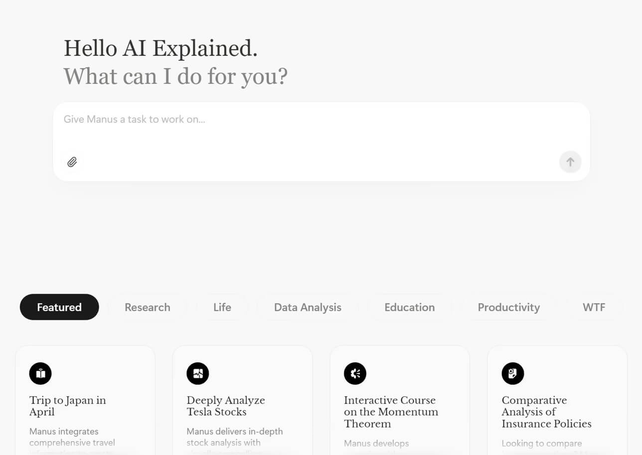Open the Deeply Analyze Tesla Stocks title

225,406
